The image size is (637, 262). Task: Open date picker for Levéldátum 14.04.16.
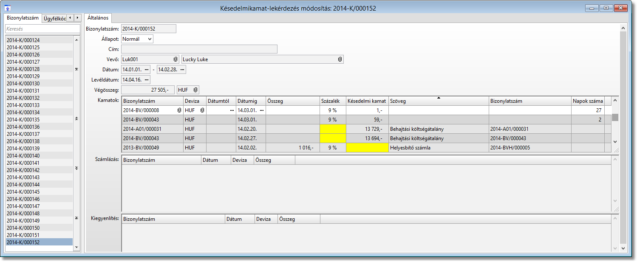(147, 80)
